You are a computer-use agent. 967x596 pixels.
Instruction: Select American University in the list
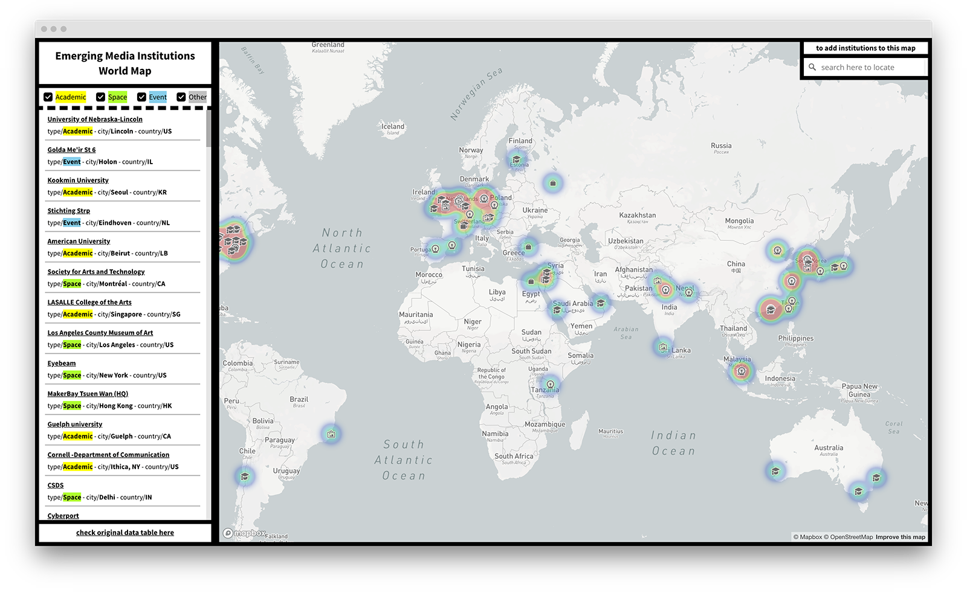point(79,241)
